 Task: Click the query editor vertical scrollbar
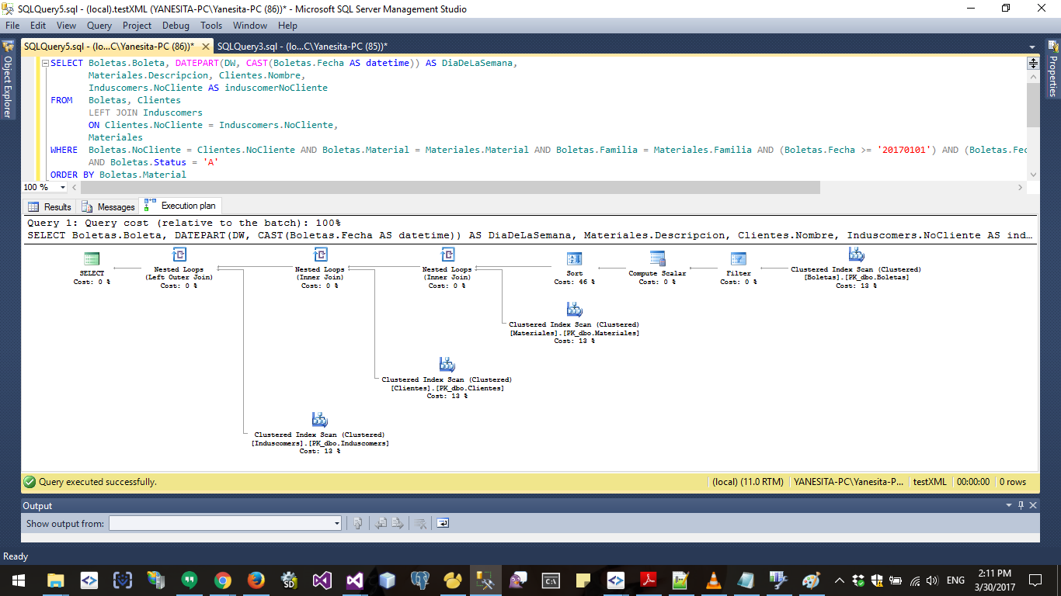tap(1033, 105)
